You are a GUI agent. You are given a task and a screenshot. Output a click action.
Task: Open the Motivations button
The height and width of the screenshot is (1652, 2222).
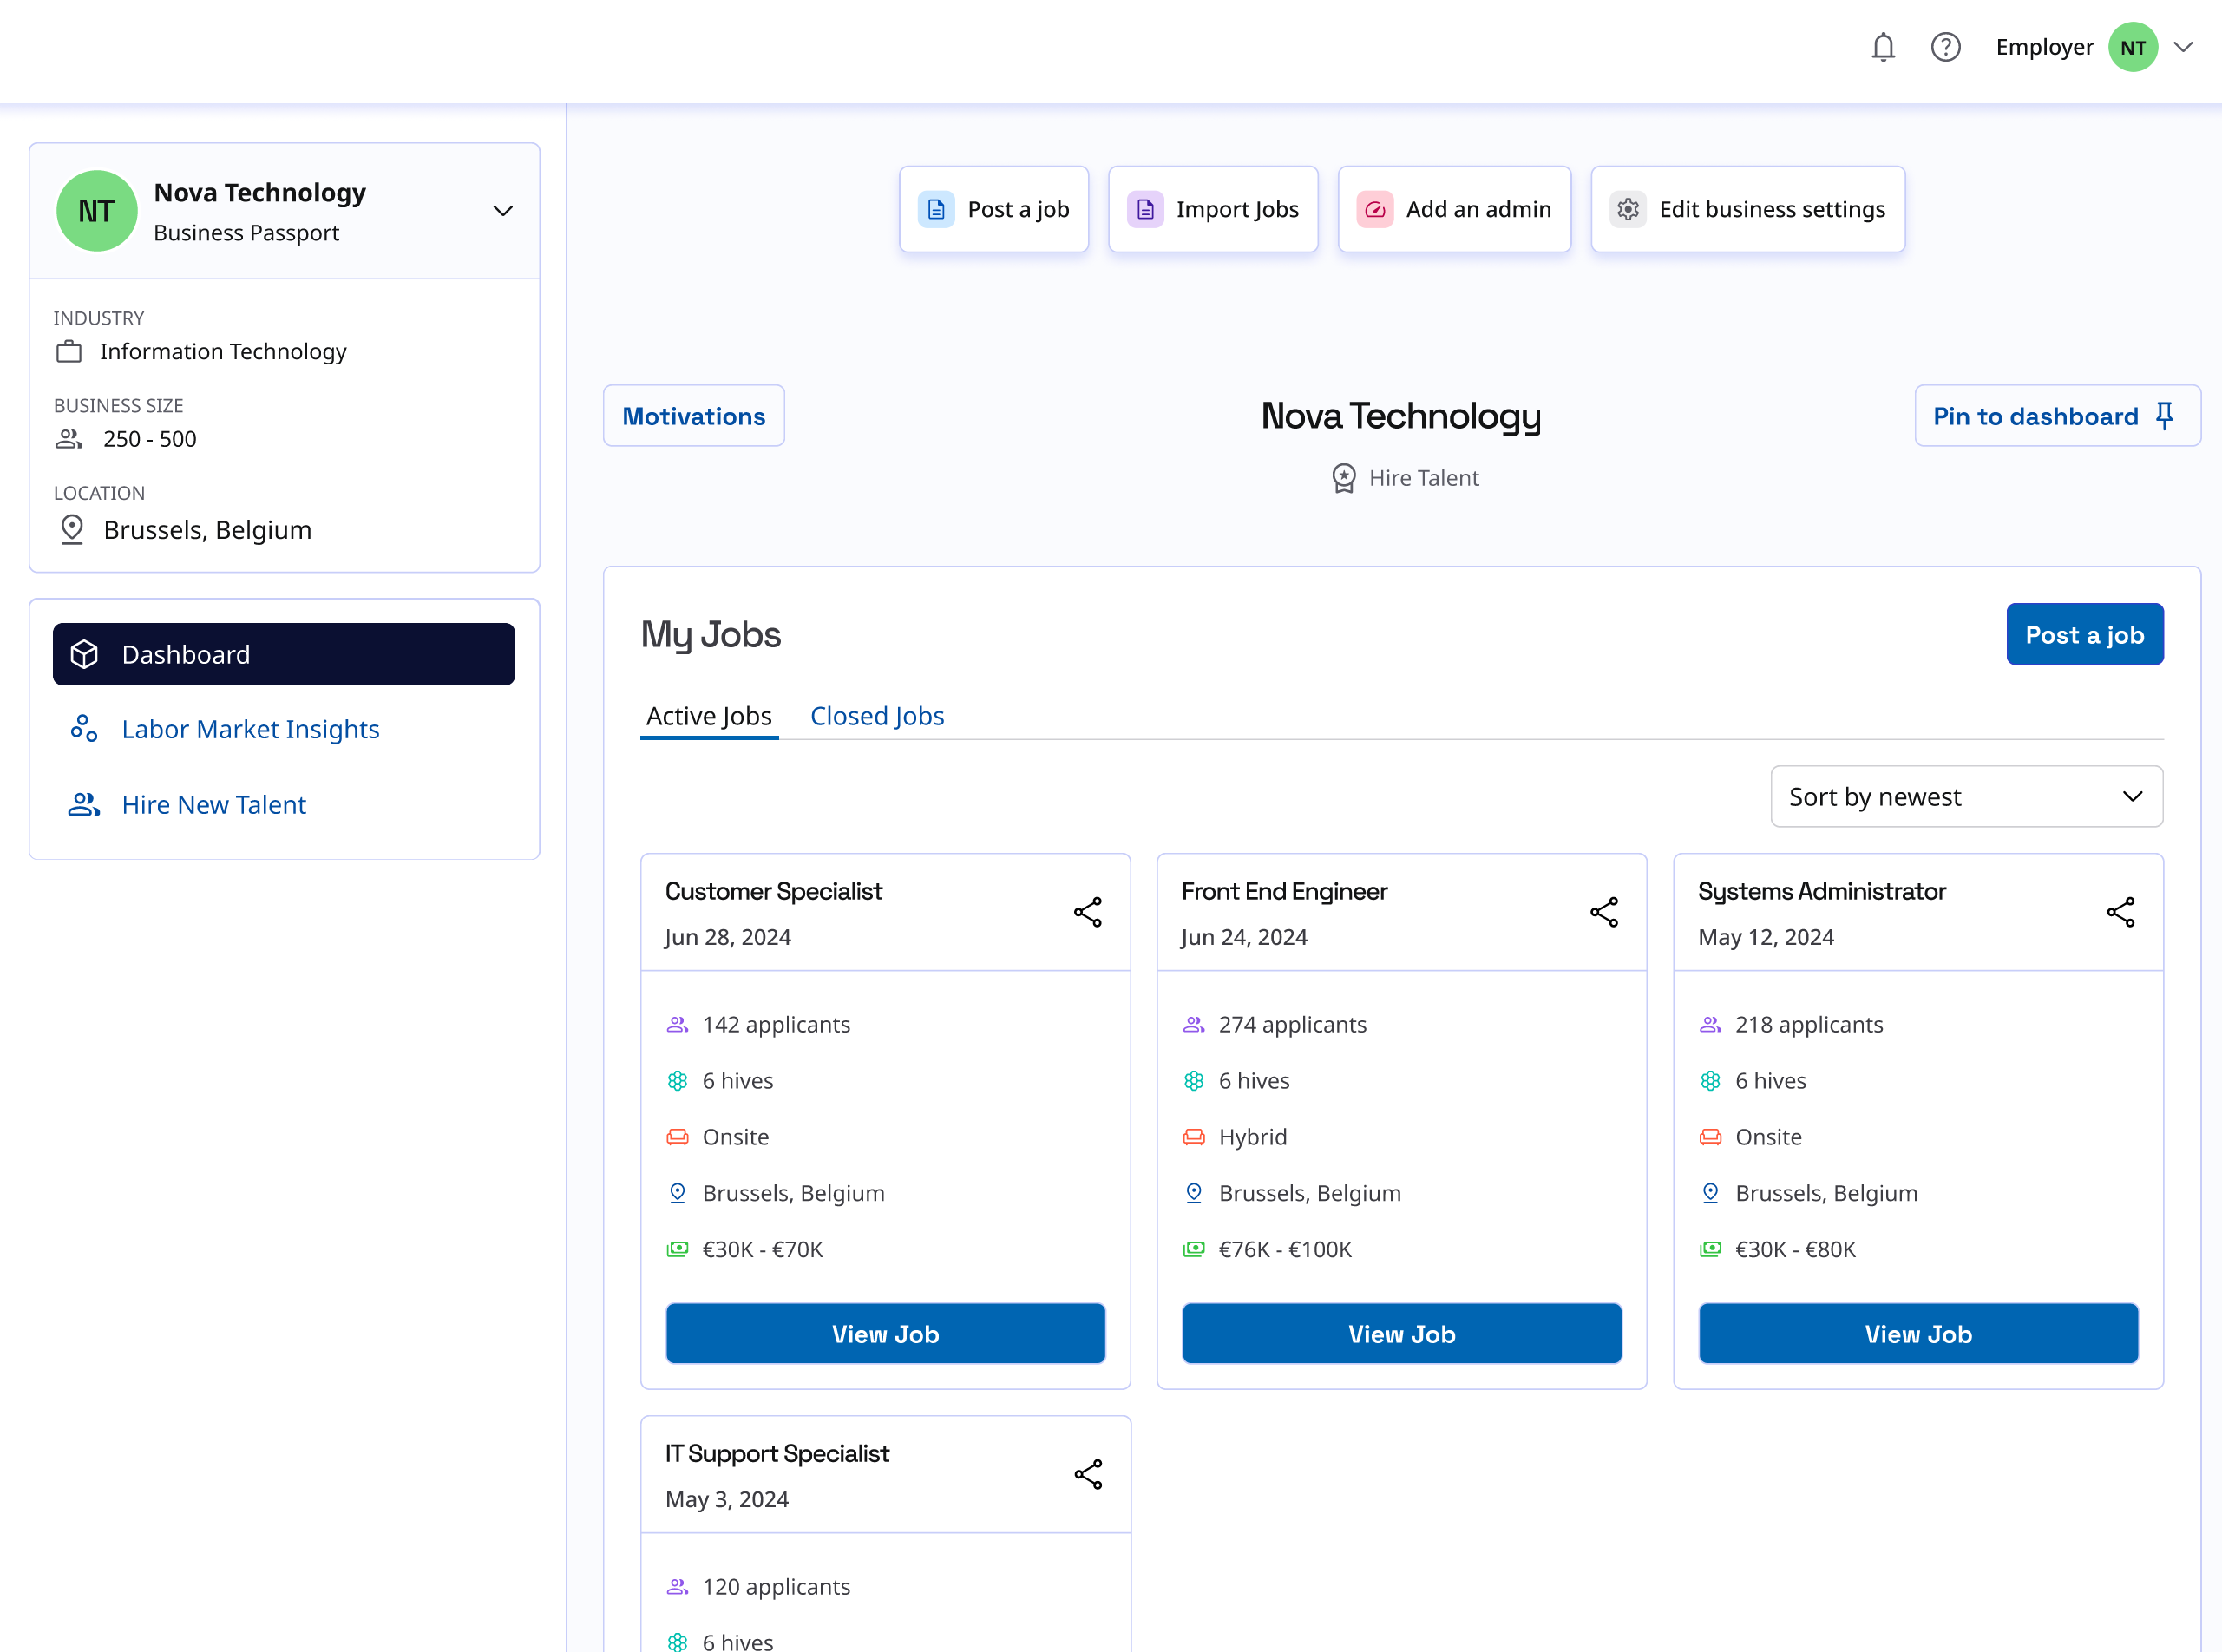(694, 416)
